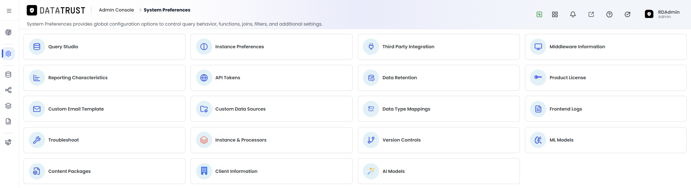The width and height of the screenshot is (691, 188).
Task: Open the Query Studio card
Action: pyautogui.click(x=104, y=47)
